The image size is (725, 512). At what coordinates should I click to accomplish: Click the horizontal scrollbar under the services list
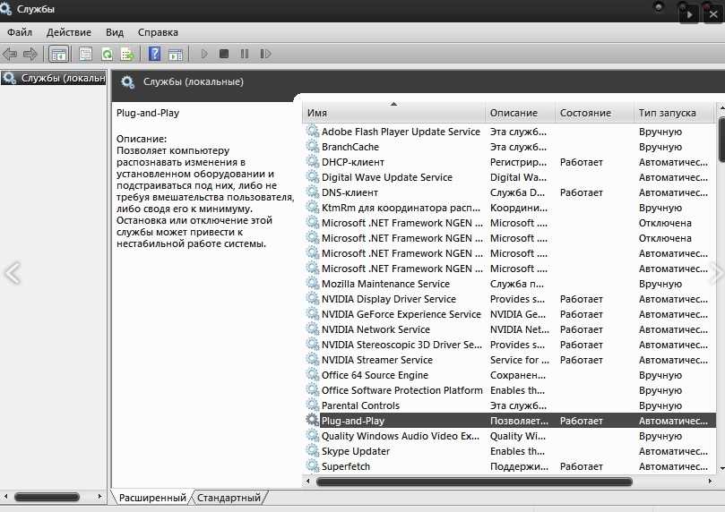[x=474, y=482]
